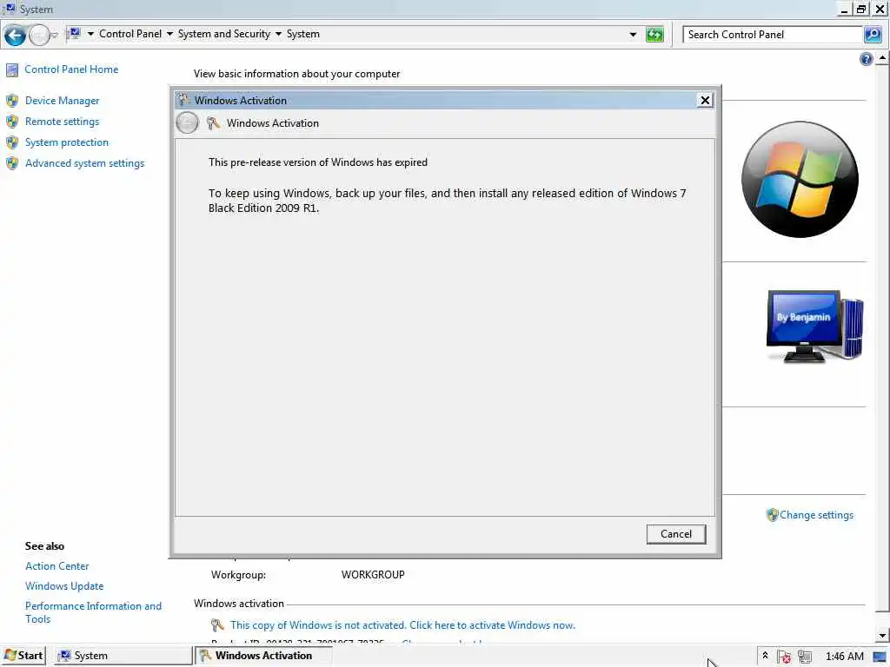Viewport: 890px width, 667px height.
Task: Open Advanced system settings link
Action: point(84,163)
